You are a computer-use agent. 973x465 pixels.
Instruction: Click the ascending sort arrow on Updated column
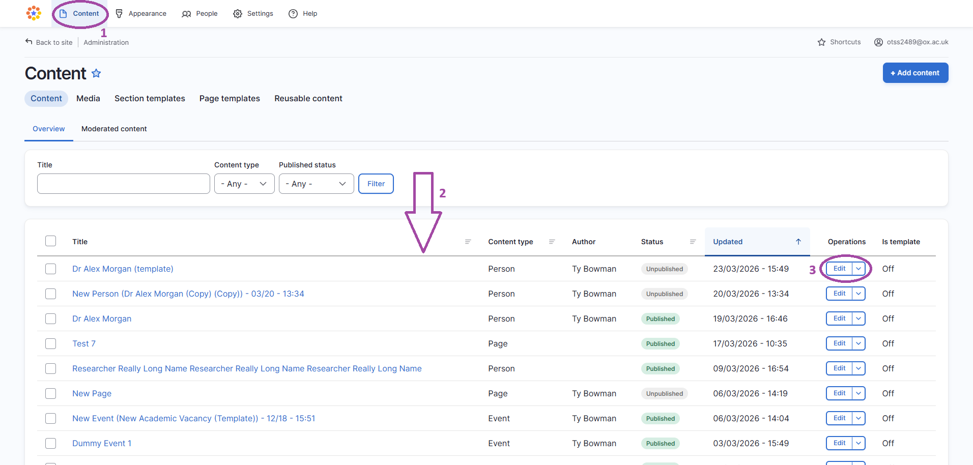tap(798, 242)
